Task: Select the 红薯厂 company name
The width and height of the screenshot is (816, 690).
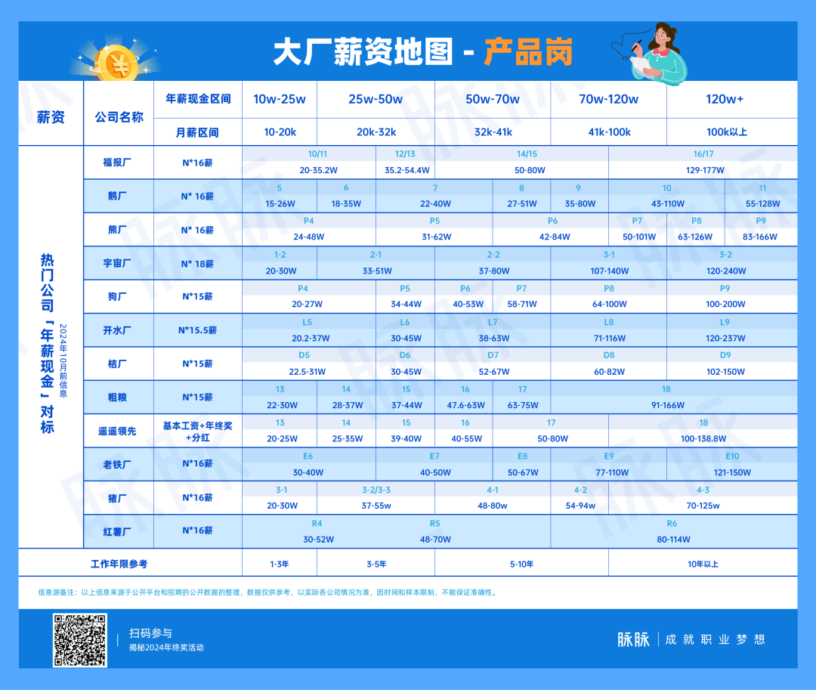Action: (116, 532)
